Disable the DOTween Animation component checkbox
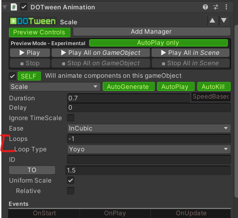Screen dimensions: 238x218 (24, 7)
